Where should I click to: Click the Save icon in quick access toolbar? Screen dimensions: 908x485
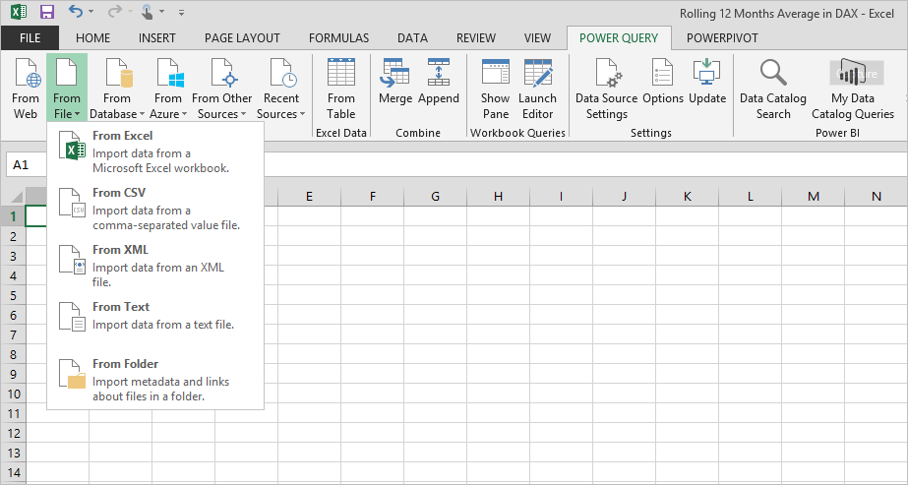coord(46,13)
